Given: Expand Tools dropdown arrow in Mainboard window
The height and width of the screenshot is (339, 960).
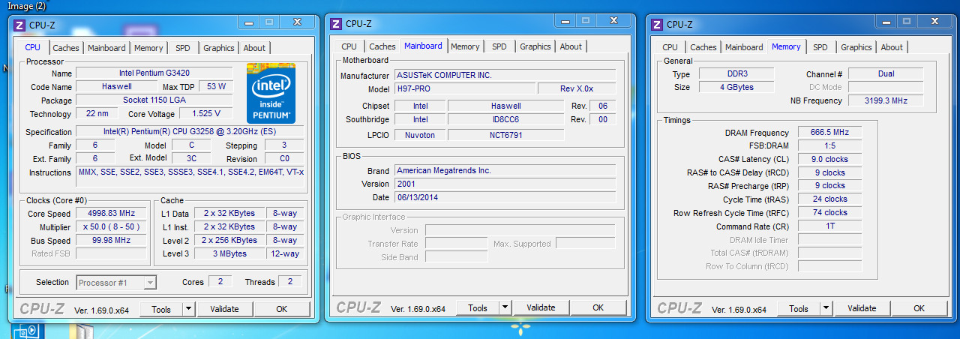Looking at the screenshot, I should [x=505, y=307].
